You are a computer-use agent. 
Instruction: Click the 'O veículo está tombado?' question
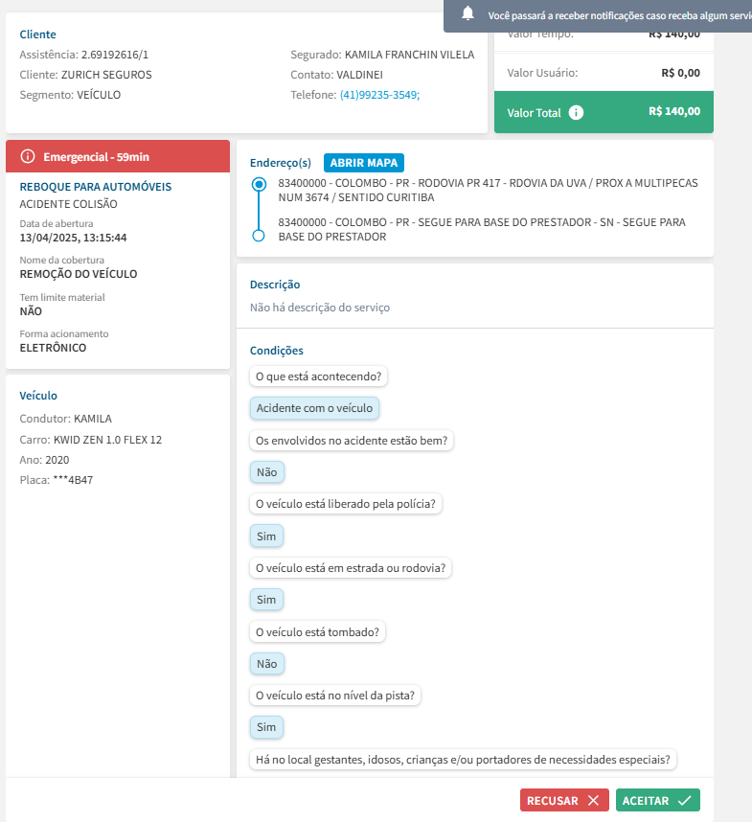click(317, 632)
